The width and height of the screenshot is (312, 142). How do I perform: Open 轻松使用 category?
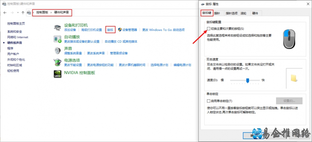click(x=13, y=70)
